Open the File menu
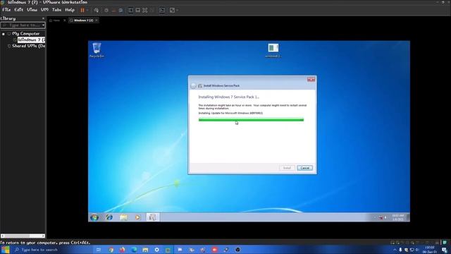 (x=6, y=9)
